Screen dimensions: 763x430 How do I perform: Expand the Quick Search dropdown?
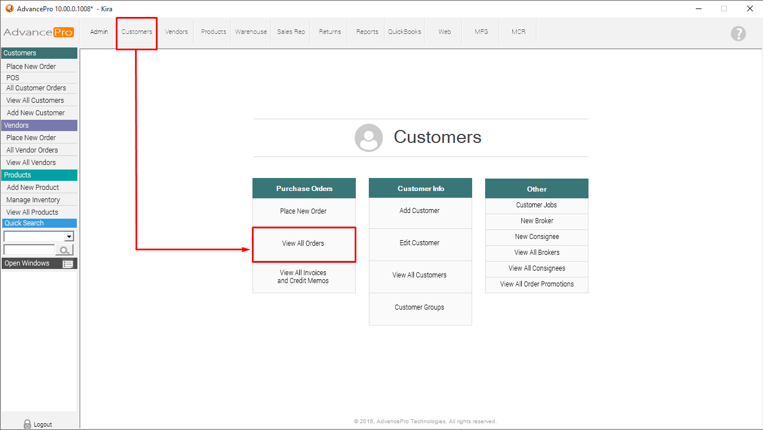coord(69,236)
